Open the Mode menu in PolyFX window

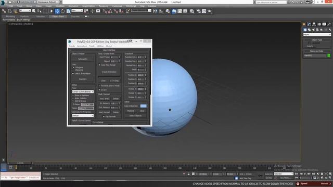72,46
